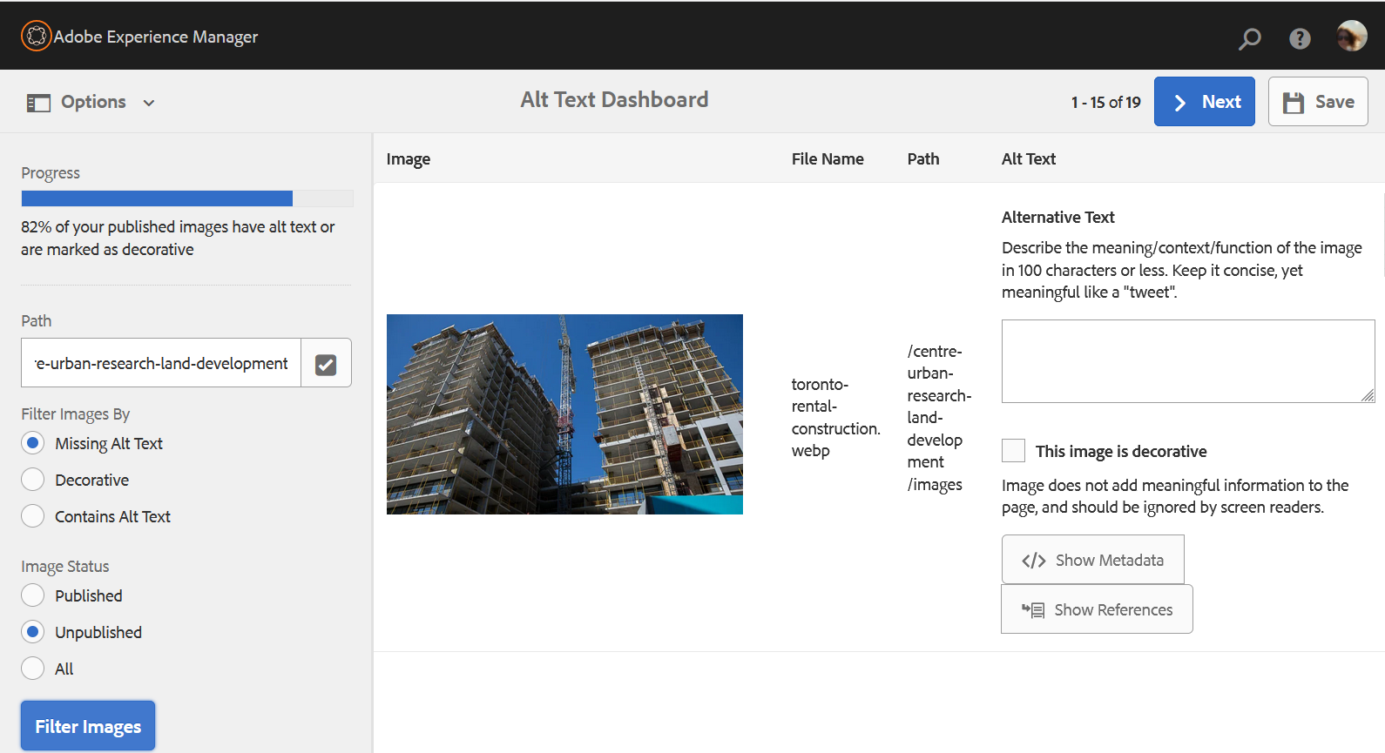Check 'This image is decorative' checkbox
The height and width of the screenshot is (753, 1385).
[x=1013, y=451]
